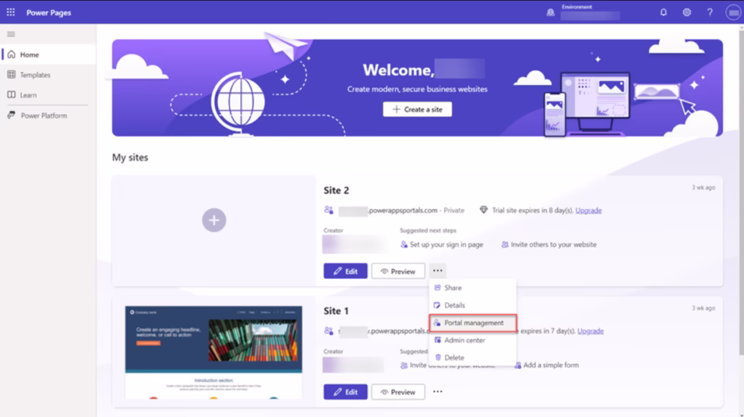The height and width of the screenshot is (417, 744).
Task: Preview Site 1
Action: click(x=398, y=392)
